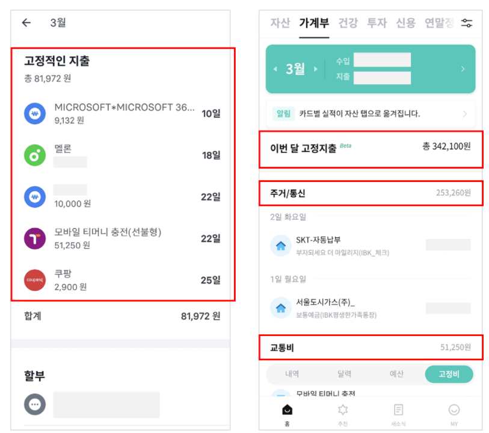Tap the green Melon icon
The image size is (489, 433).
point(35,155)
